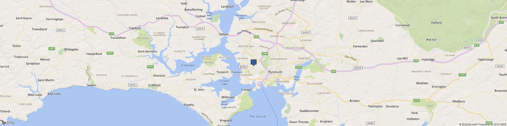Click the East Looe label
The height and width of the screenshot is (126, 507).
(x=54, y=94)
